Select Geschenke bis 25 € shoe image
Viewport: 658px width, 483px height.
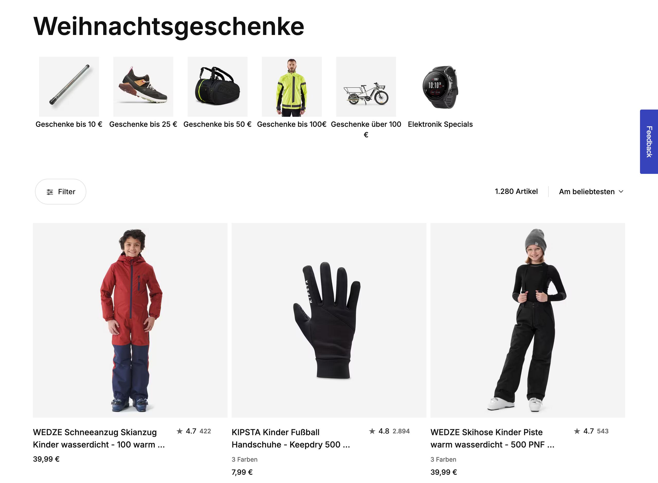pyautogui.click(x=143, y=87)
